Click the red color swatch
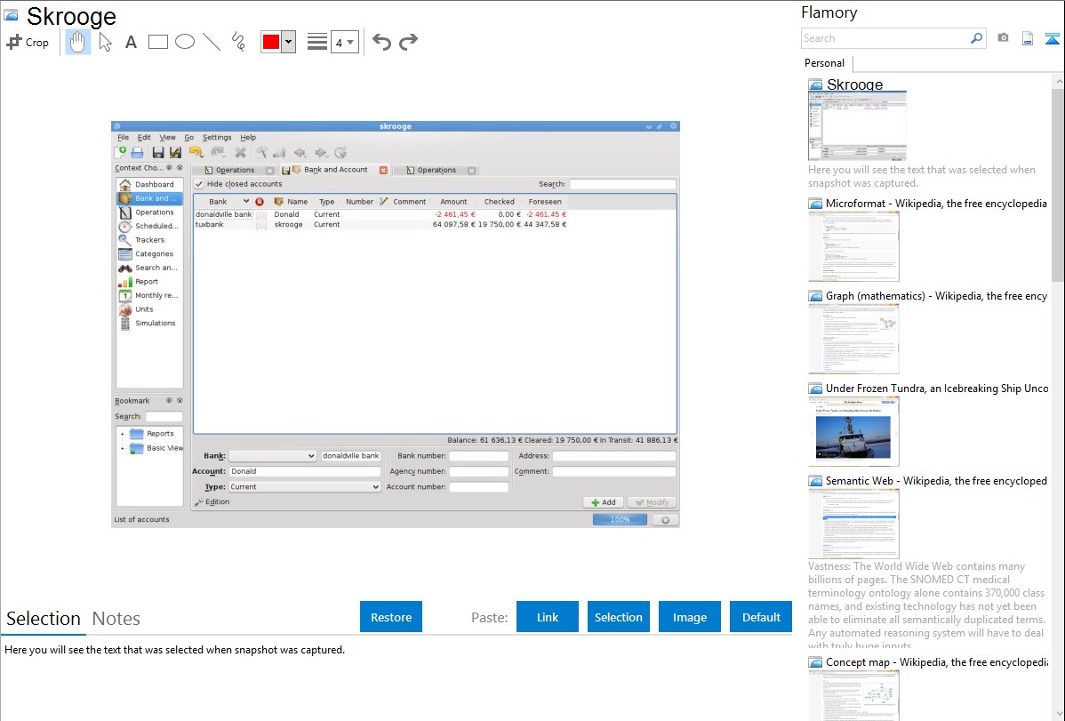1065x721 pixels. [271, 42]
